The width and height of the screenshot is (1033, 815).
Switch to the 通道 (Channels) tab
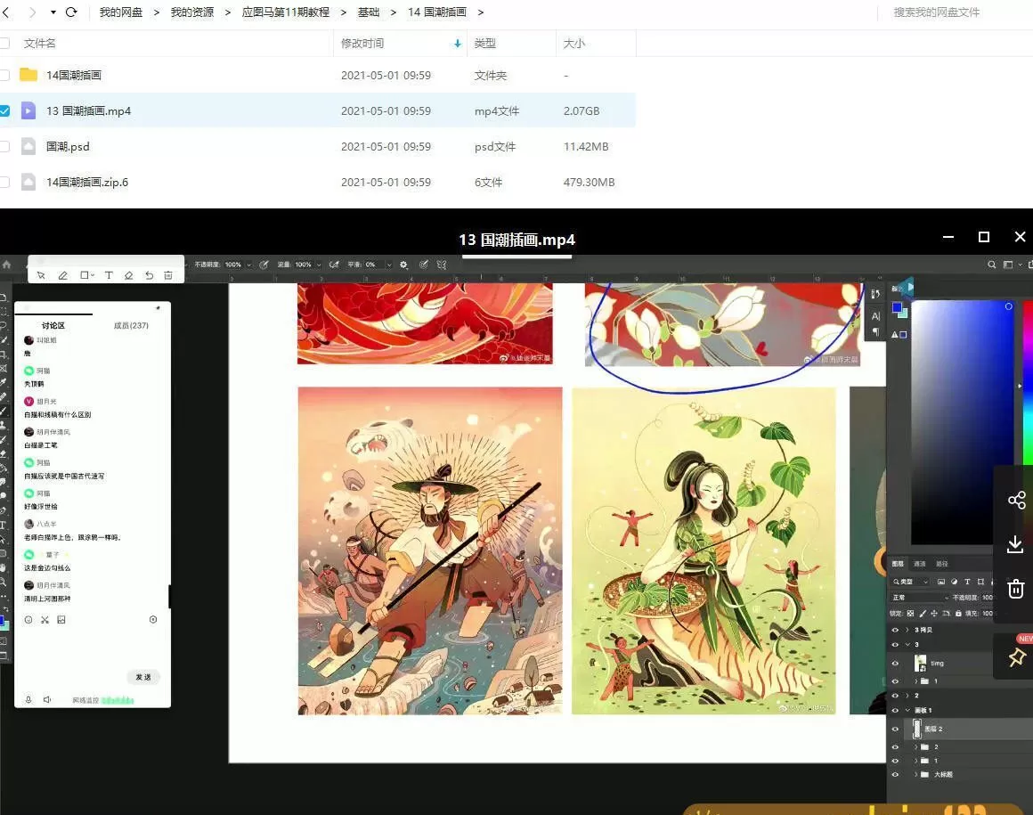[920, 564]
